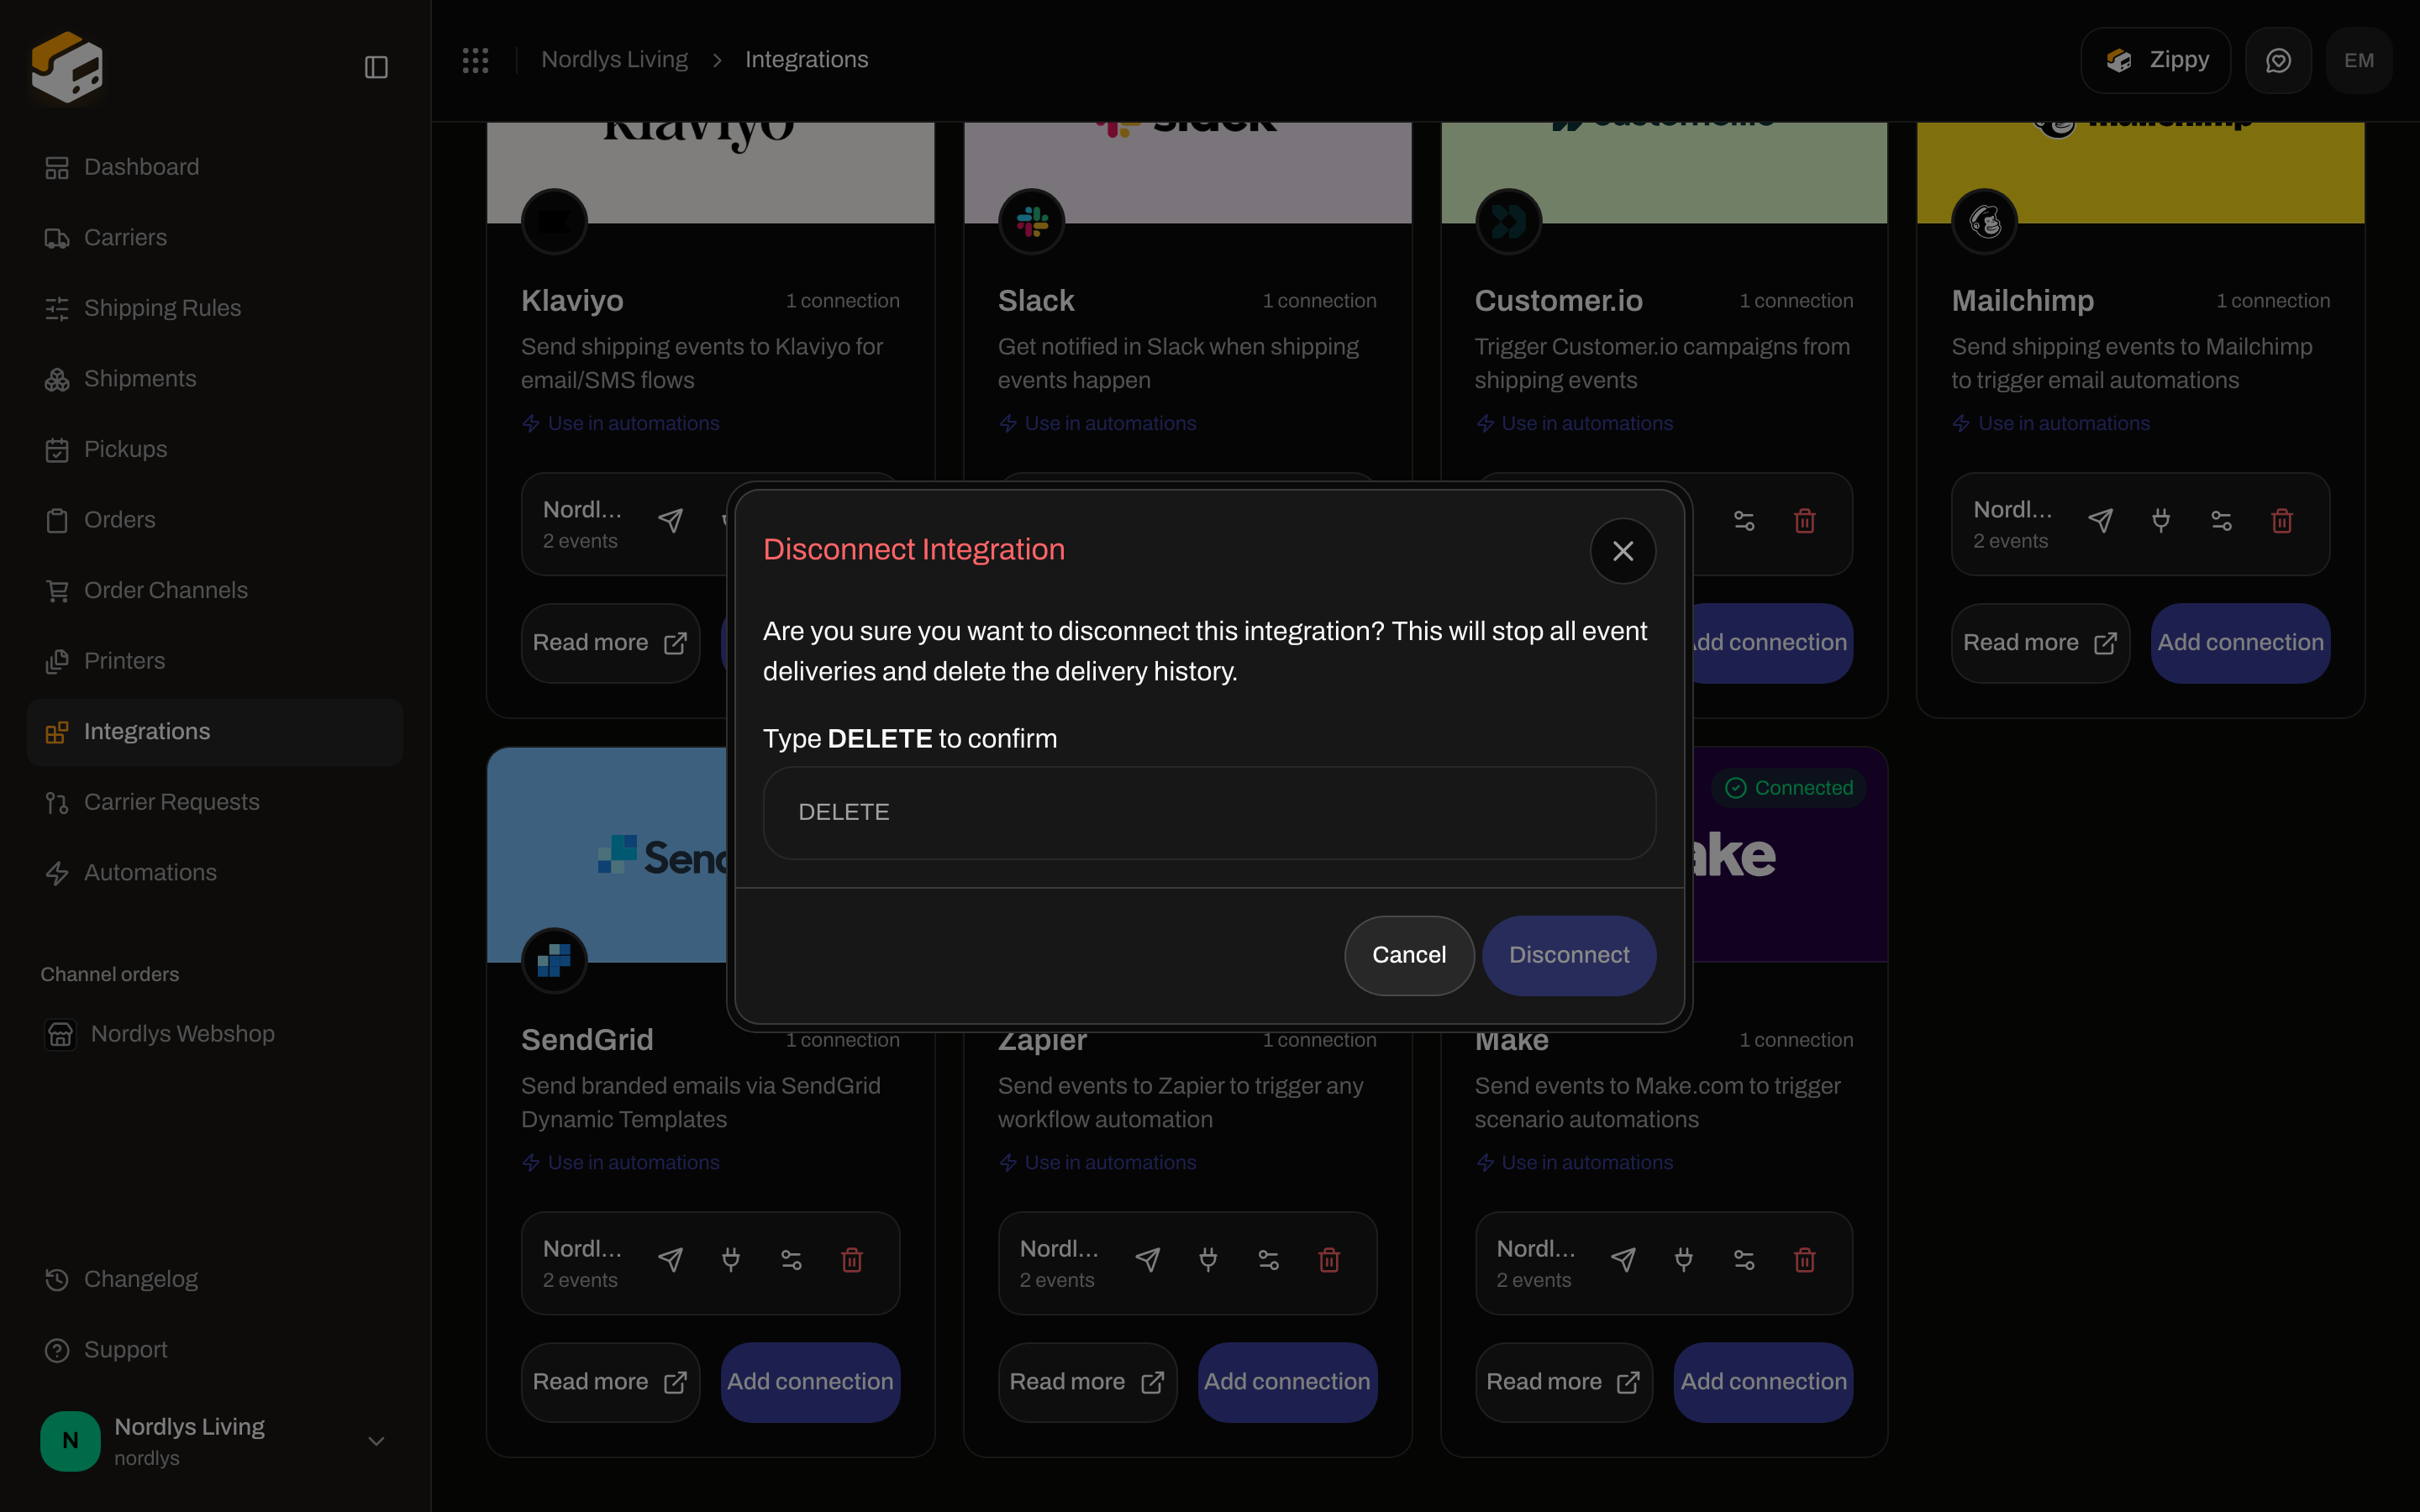
Task: Open settings sliders on Make connection
Action: pos(1743,1260)
